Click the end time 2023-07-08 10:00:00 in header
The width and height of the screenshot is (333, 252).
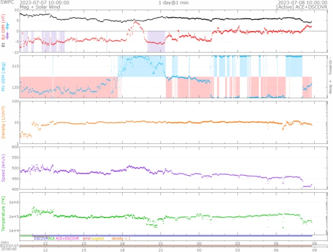pos(302,3)
